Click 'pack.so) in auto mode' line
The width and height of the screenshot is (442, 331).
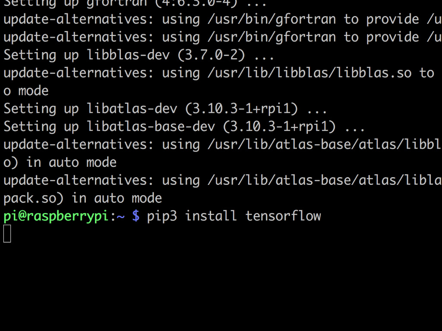point(82,198)
